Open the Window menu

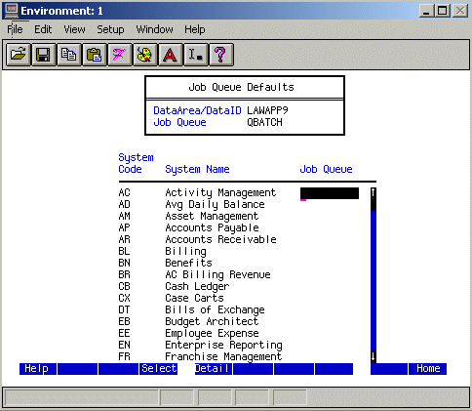tap(154, 29)
